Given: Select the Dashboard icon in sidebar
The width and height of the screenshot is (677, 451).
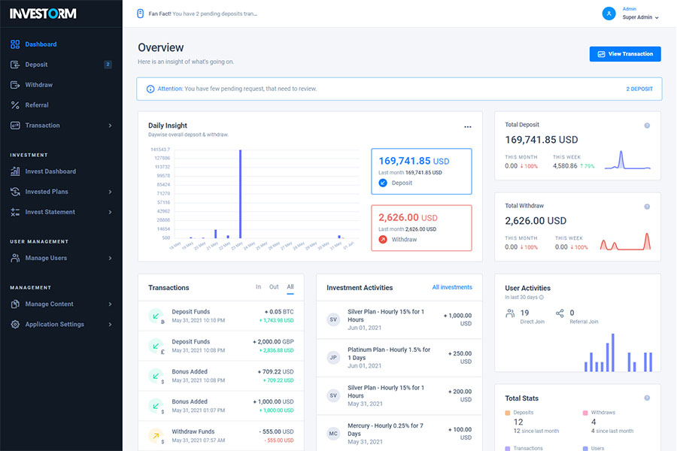Looking at the screenshot, I should [x=17, y=44].
